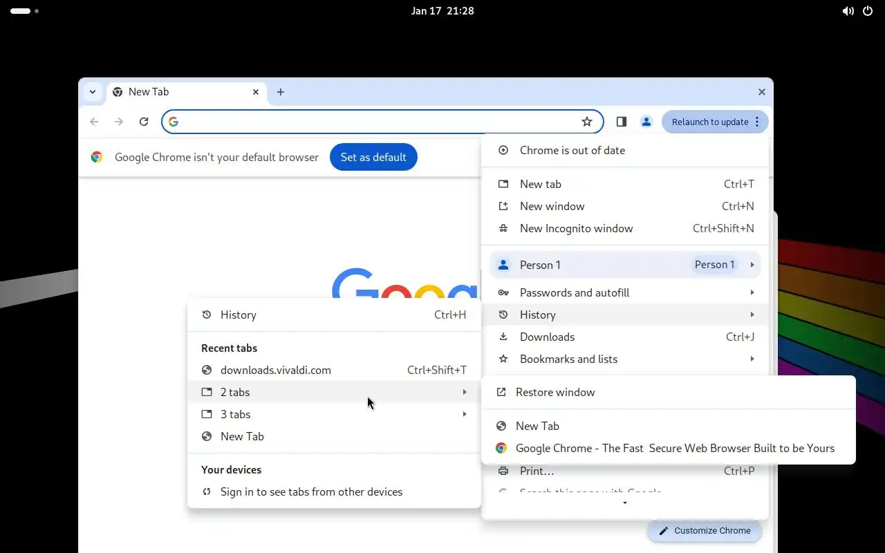Click the Google G icon in address bar

click(x=174, y=122)
